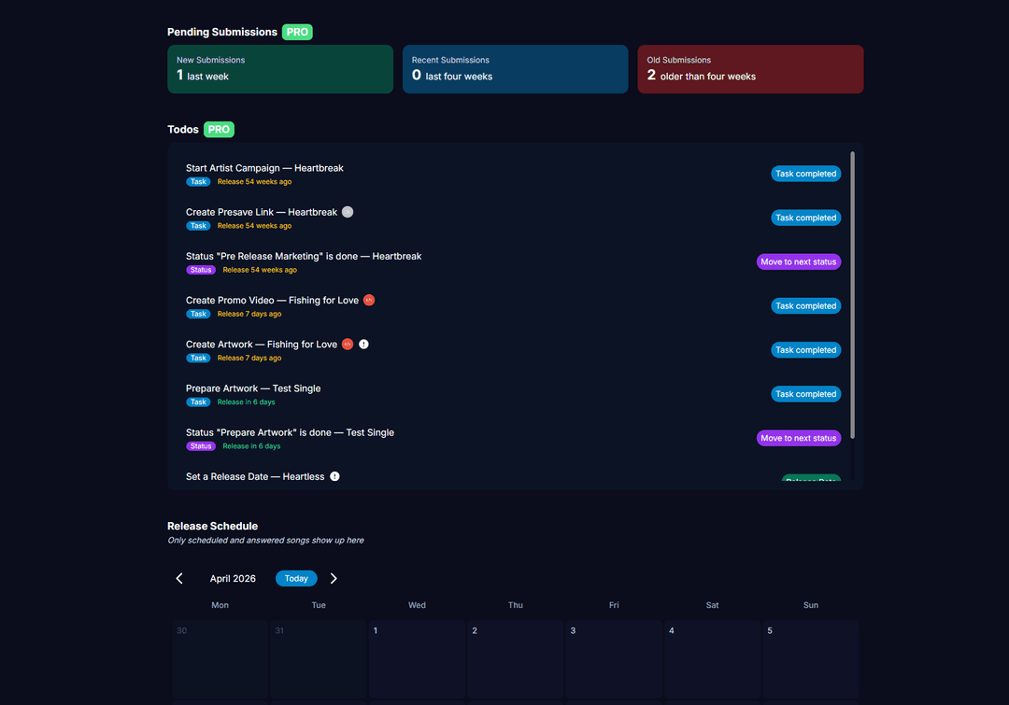The height and width of the screenshot is (705, 1009).
Task: Go to the previous month with the left chevron
Action: 179,578
